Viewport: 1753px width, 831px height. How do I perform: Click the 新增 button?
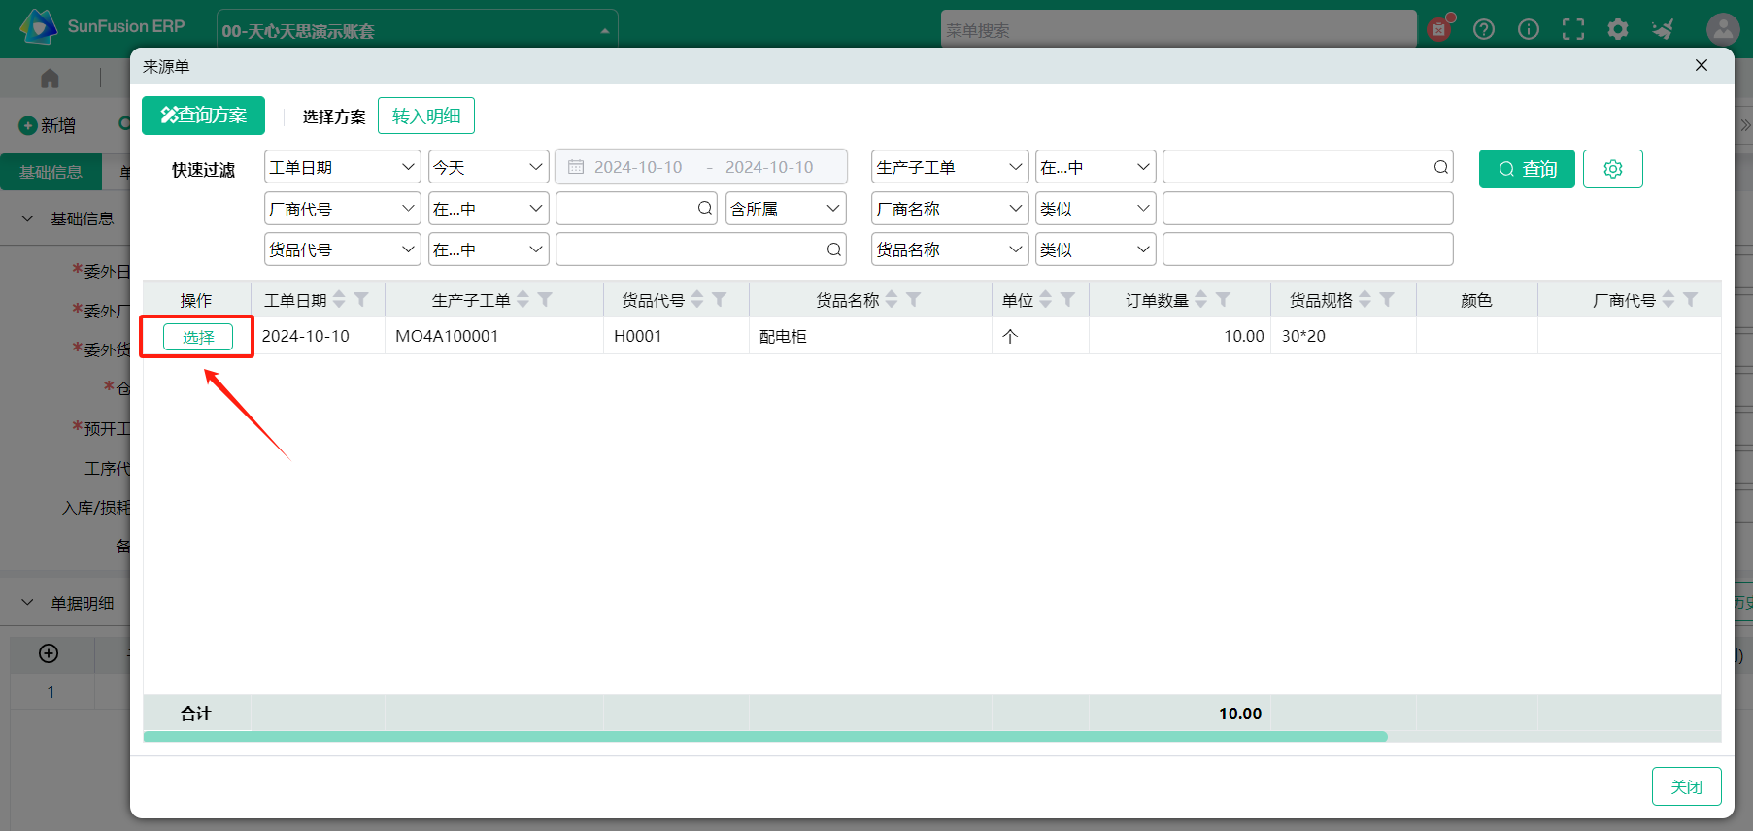(x=48, y=125)
